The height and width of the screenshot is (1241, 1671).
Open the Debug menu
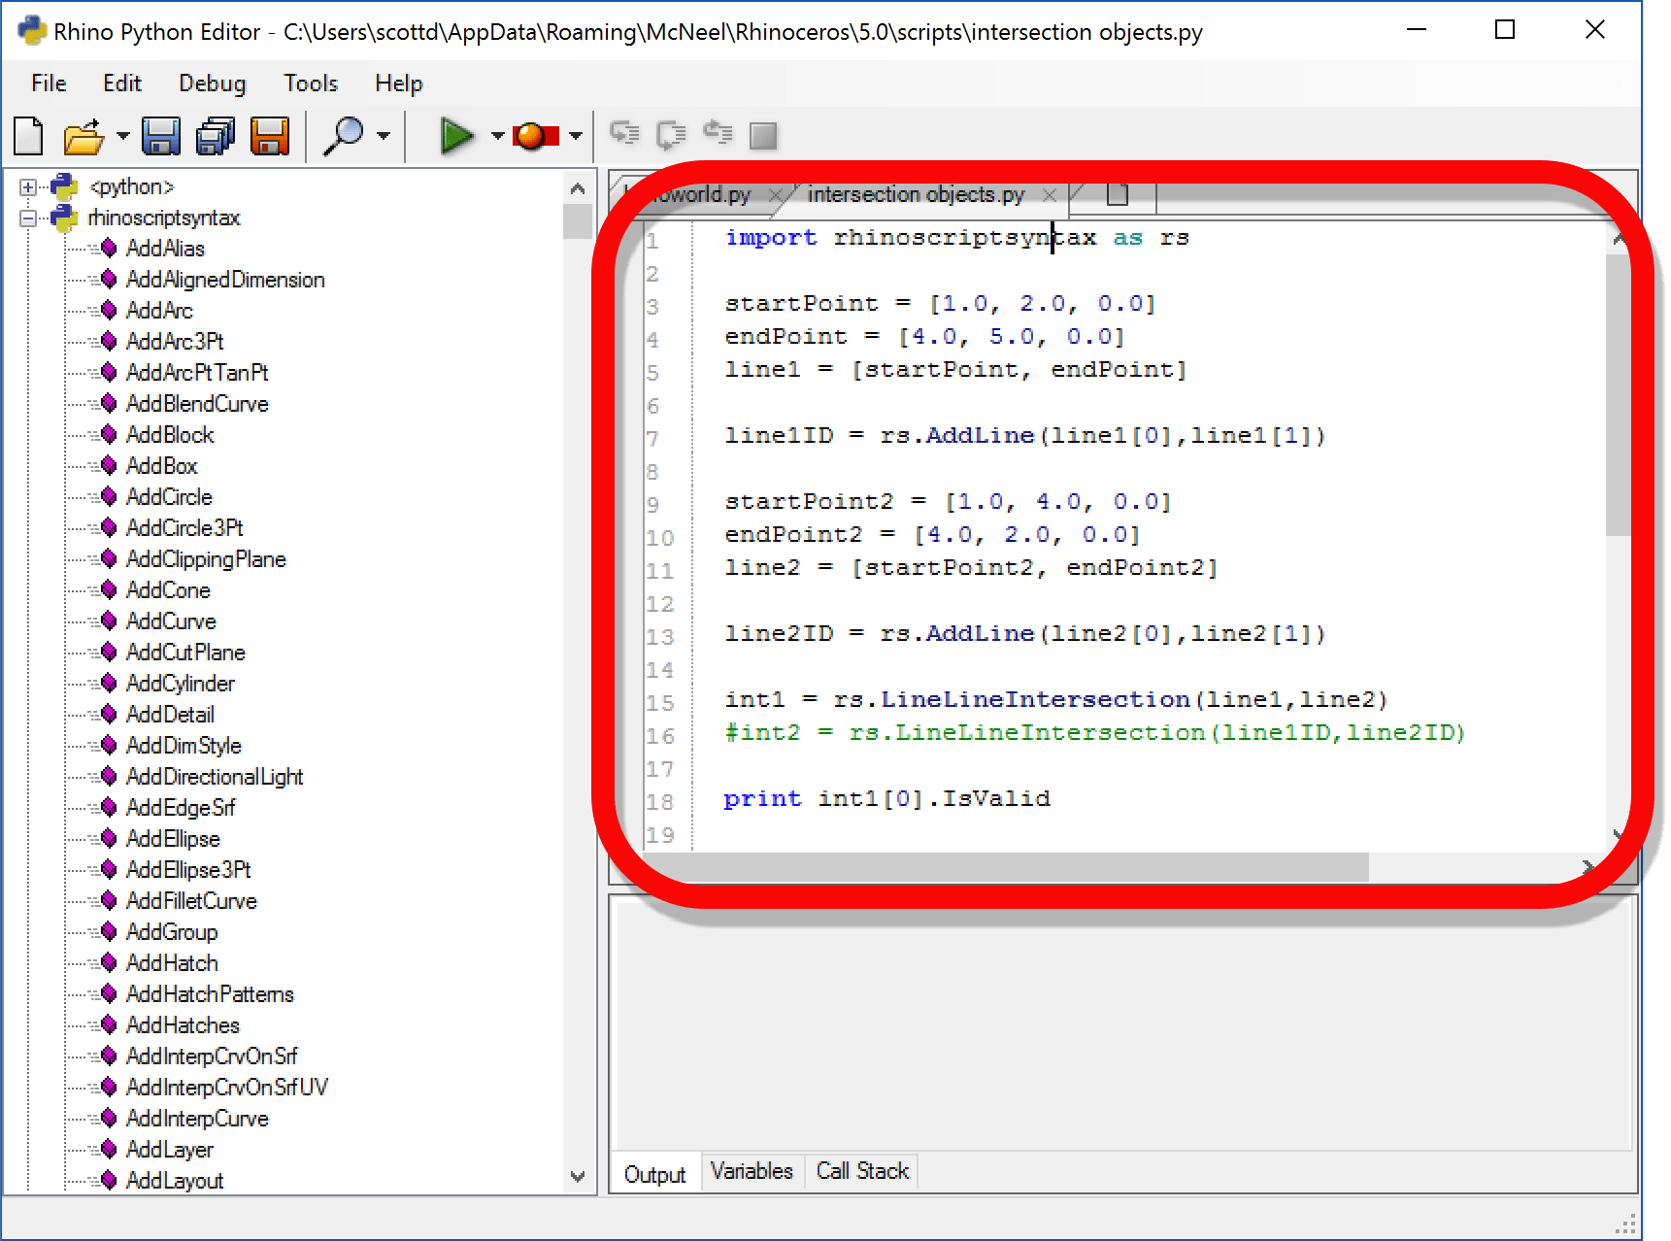[212, 83]
